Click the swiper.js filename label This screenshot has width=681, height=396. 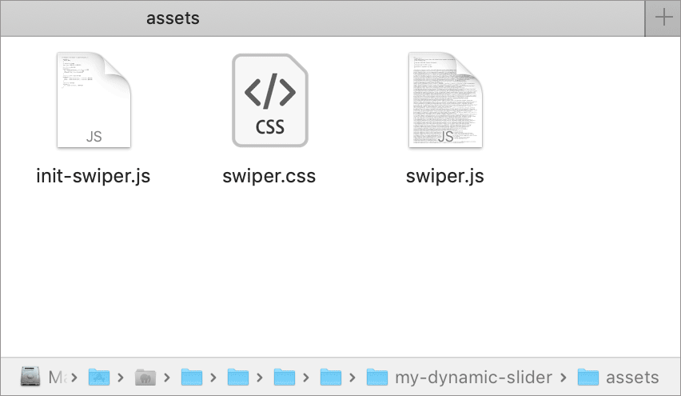pyautogui.click(x=444, y=176)
